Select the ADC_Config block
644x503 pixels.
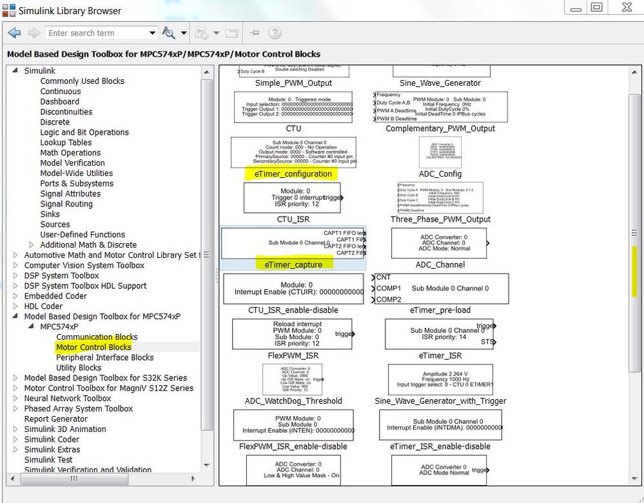440,152
